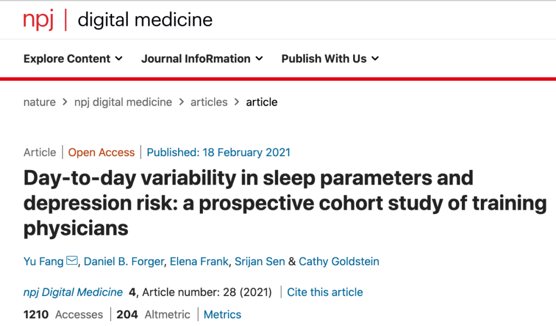556x326 pixels.
Task: View author Daniel B. Forger
Action: [124, 262]
